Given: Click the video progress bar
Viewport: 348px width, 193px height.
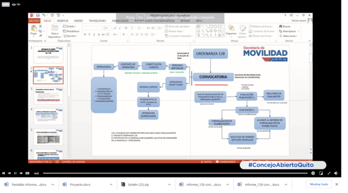Looking at the screenshot, I should pos(174,173).
